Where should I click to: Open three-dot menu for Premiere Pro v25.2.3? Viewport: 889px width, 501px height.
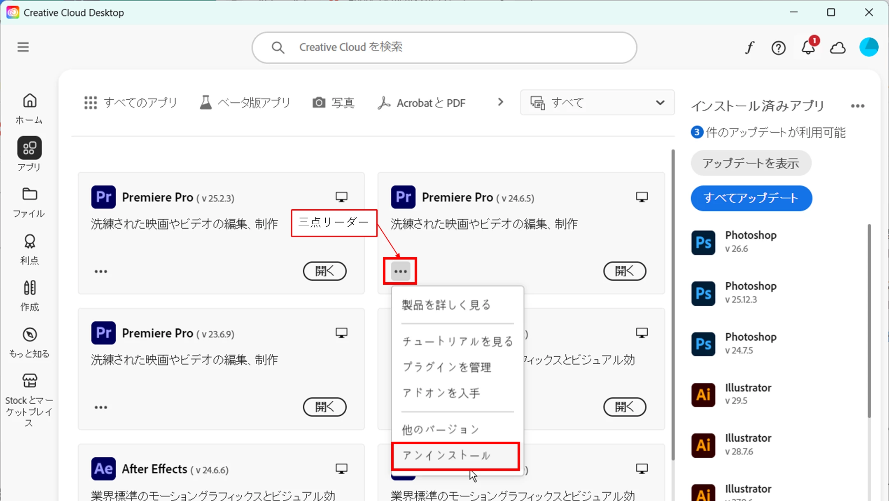(x=101, y=272)
